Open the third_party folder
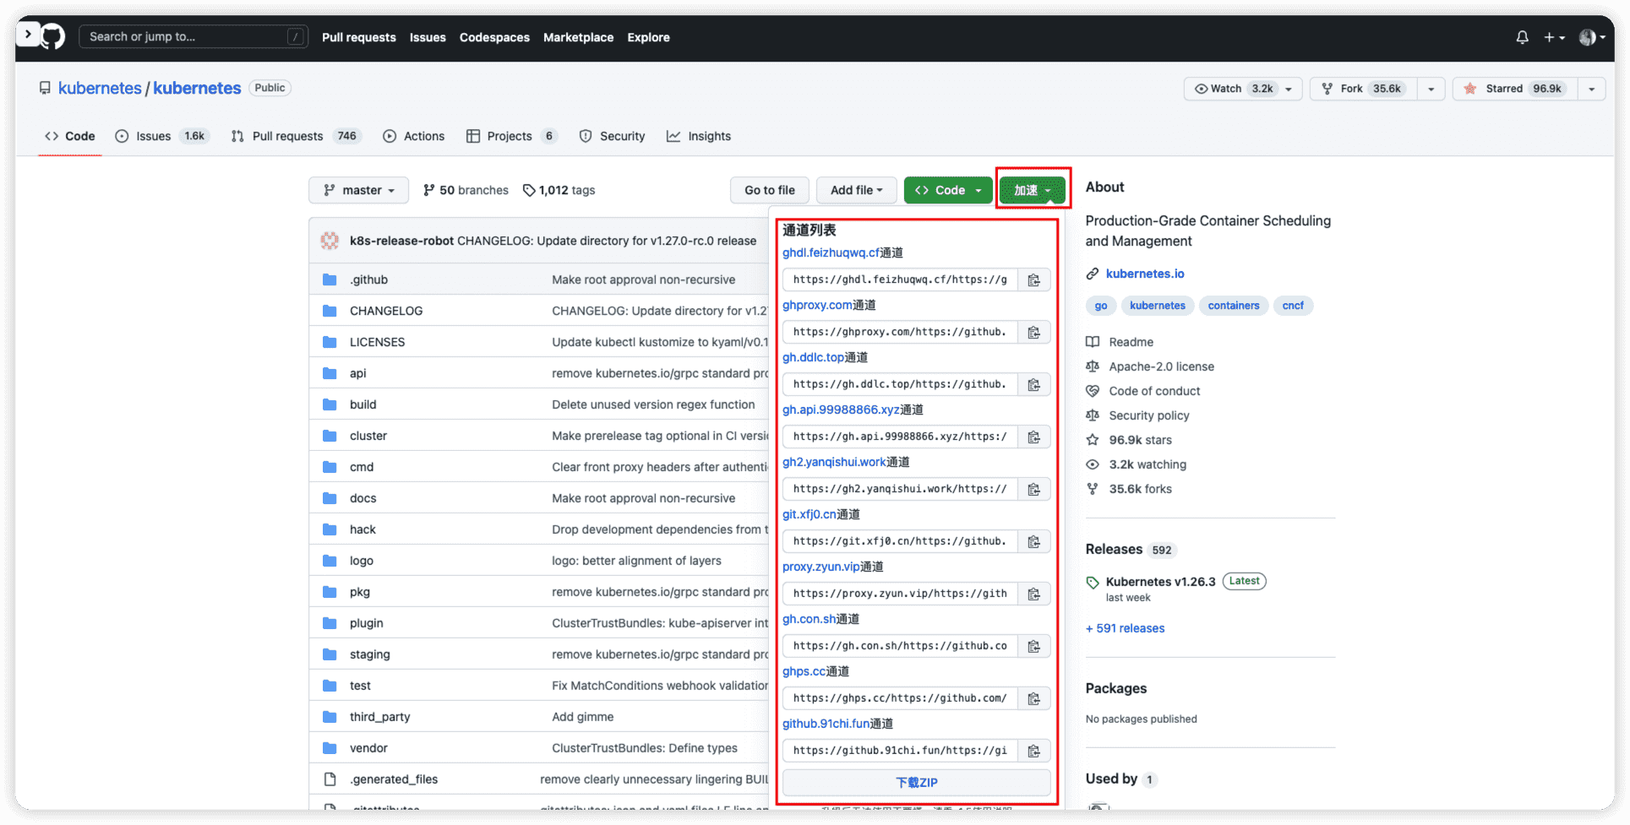The width and height of the screenshot is (1630, 825). pyautogui.click(x=379, y=717)
